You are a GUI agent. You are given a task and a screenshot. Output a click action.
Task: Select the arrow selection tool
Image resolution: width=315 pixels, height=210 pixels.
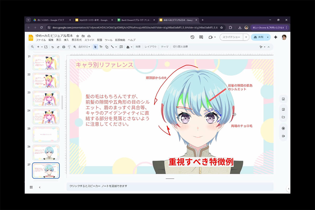(x=96, y=47)
